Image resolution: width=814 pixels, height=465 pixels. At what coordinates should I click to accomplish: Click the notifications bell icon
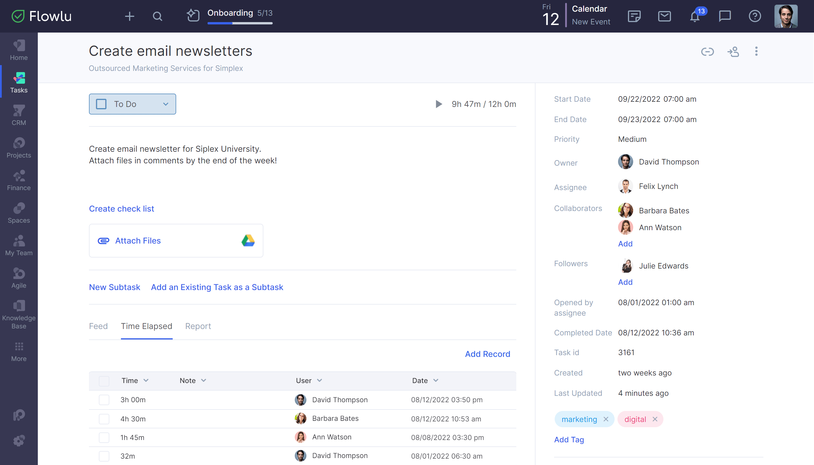click(695, 16)
